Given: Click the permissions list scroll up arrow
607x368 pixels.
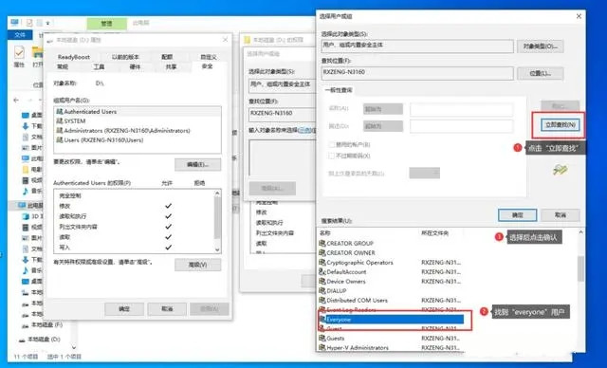Looking at the screenshot, I should pos(217,193).
